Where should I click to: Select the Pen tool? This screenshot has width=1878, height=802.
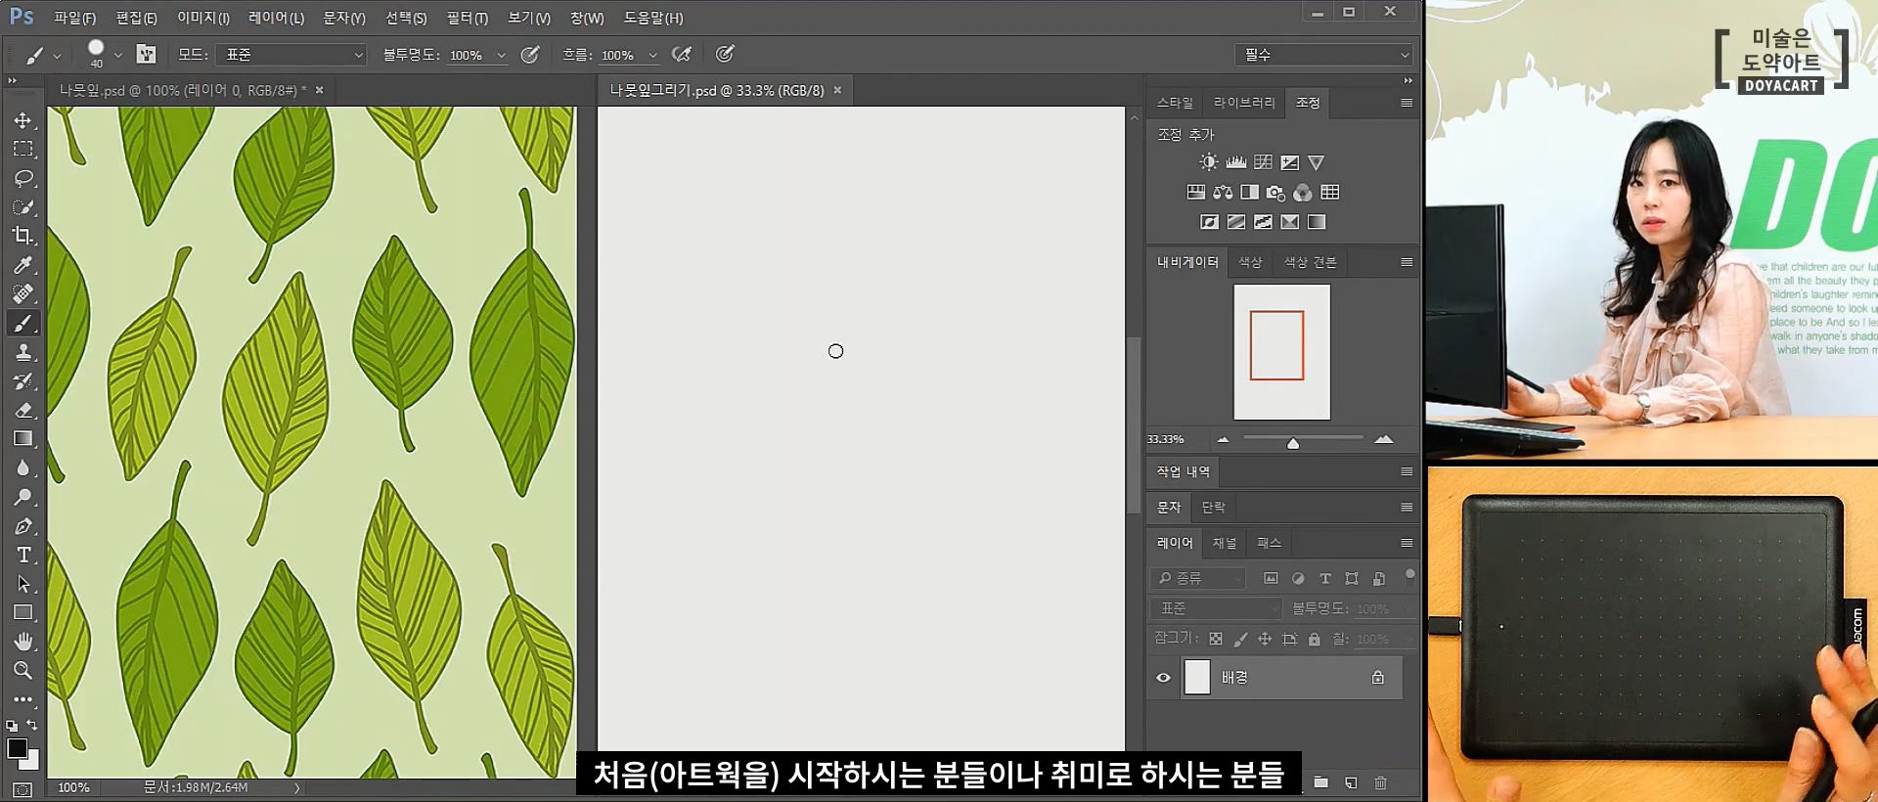23,526
